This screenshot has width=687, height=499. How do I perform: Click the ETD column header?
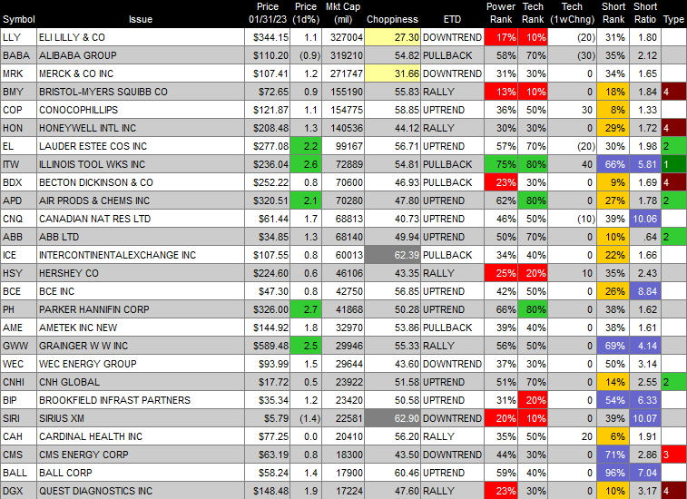[452, 19]
